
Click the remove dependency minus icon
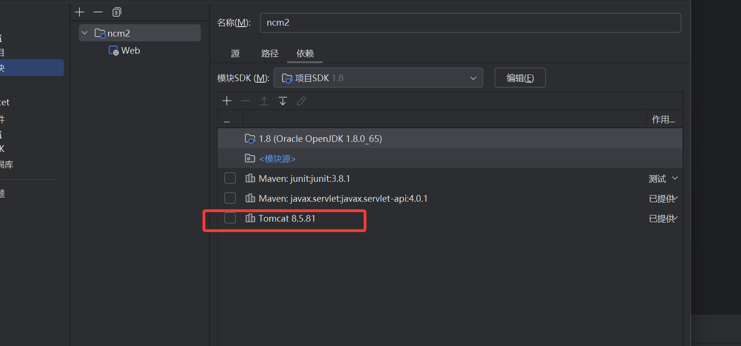pyautogui.click(x=245, y=101)
